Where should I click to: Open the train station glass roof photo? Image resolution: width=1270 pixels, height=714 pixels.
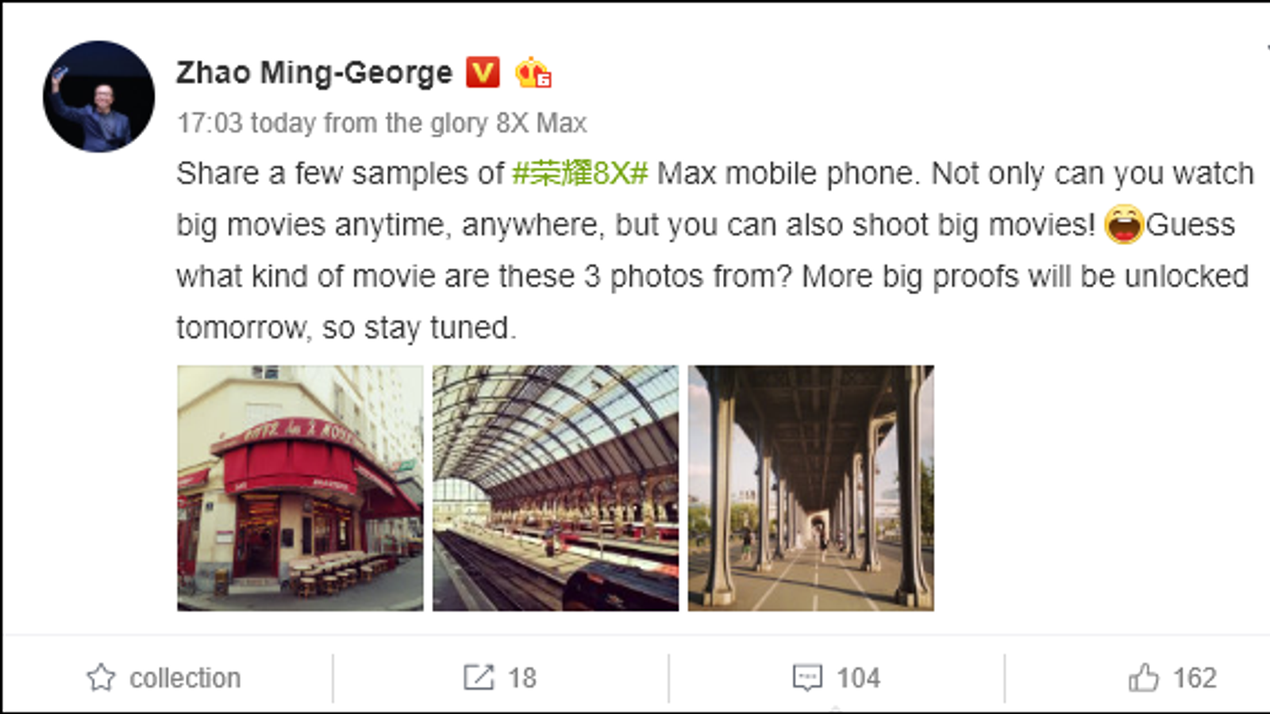[556, 488]
